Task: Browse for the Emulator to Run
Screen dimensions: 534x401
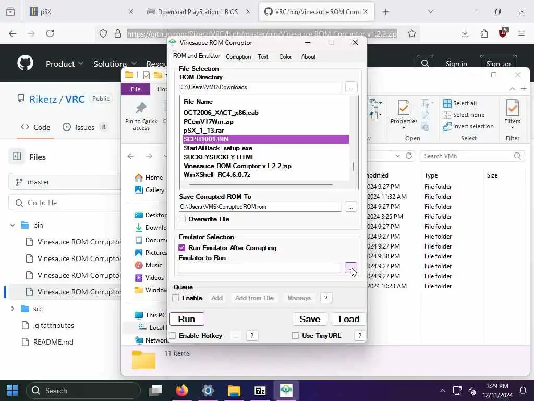Action: point(350,268)
